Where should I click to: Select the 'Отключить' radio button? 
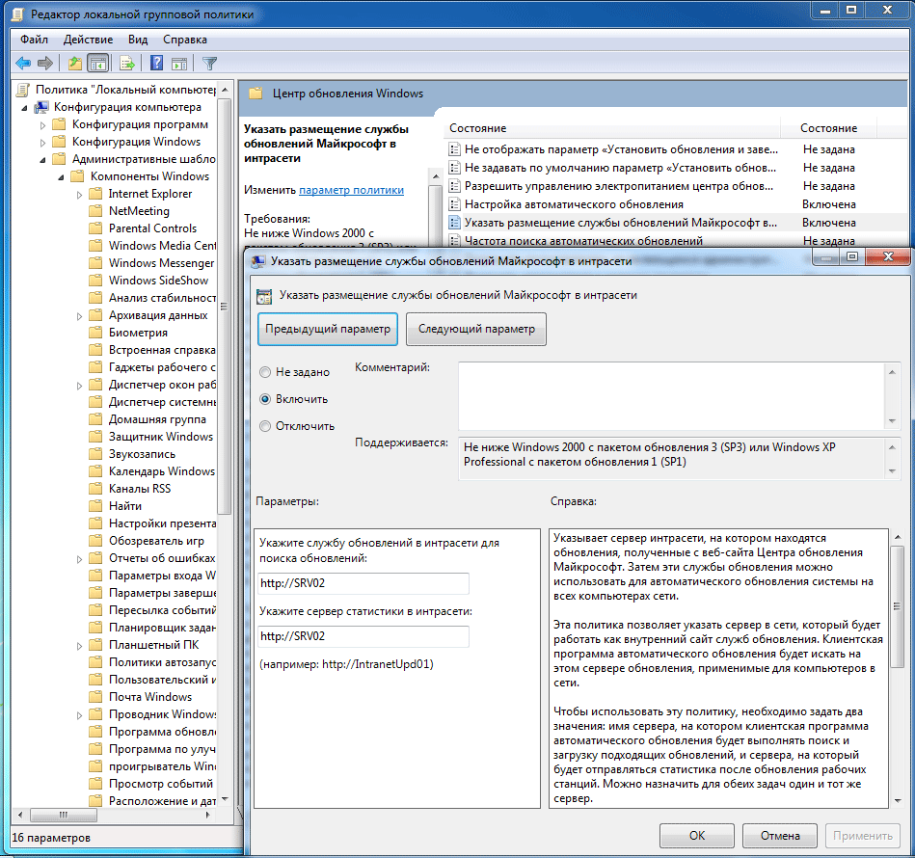265,426
